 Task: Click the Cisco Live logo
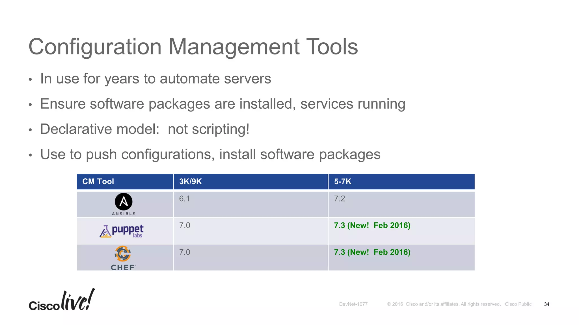pyautogui.click(x=62, y=301)
